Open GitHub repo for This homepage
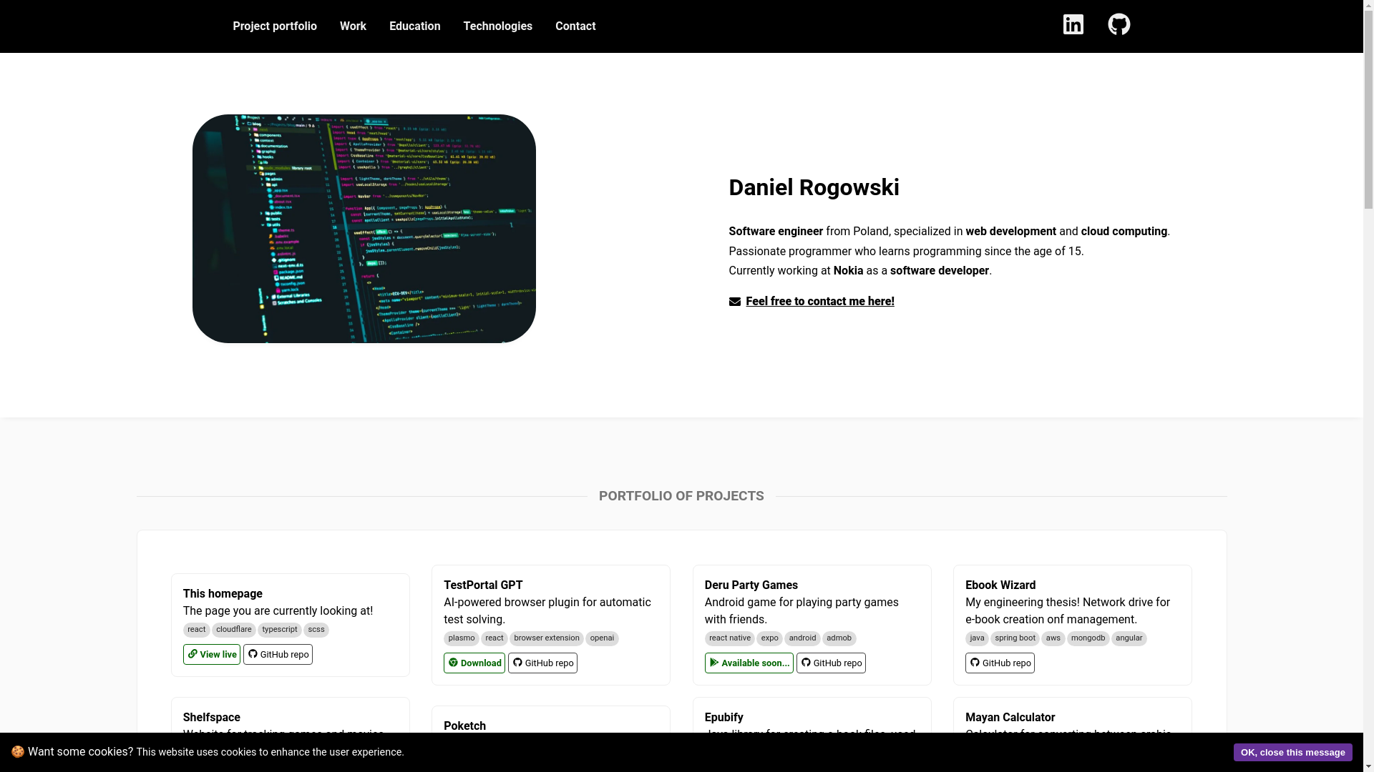This screenshot has width=1374, height=772. point(278,655)
